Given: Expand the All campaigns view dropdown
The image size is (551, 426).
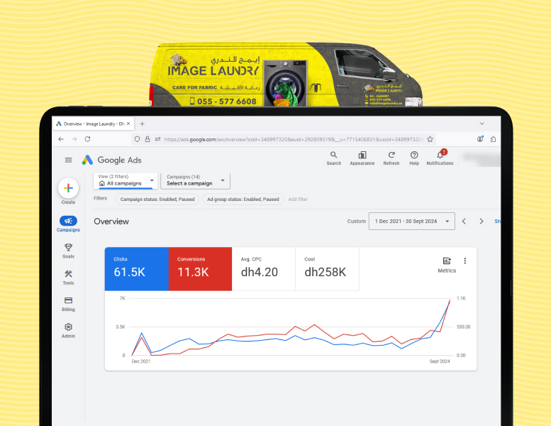Looking at the screenshot, I should (x=125, y=180).
